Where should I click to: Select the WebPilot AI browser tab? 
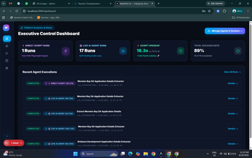pyautogui.click(x=134, y=3)
